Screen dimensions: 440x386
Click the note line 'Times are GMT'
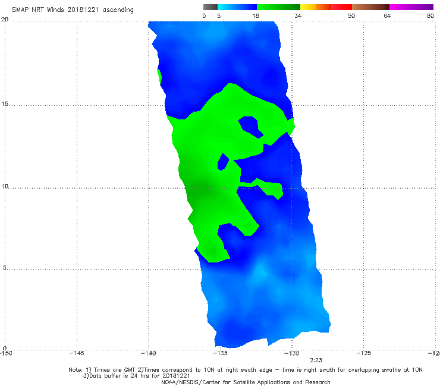[x=114, y=370]
